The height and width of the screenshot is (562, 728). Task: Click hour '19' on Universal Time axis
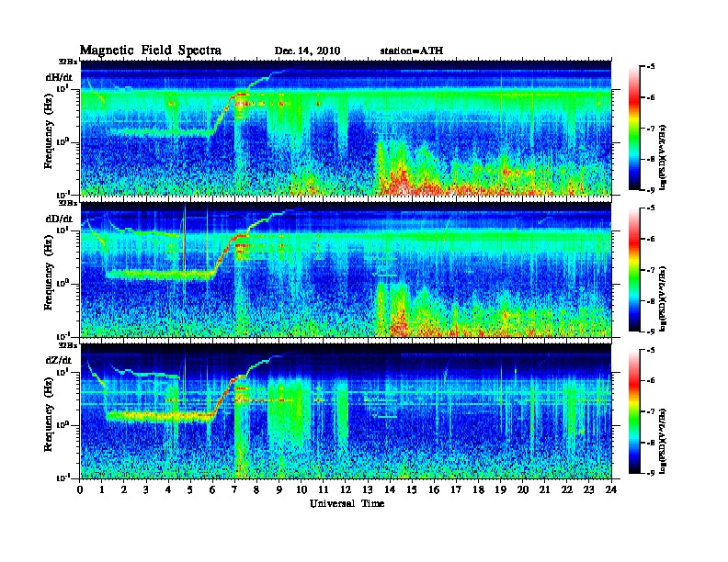(500, 489)
